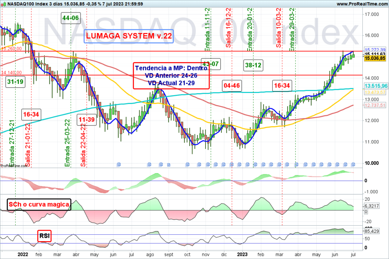
Task: Select the 16-34 label beside Salida 10-03-2
Action: pos(282,86)
